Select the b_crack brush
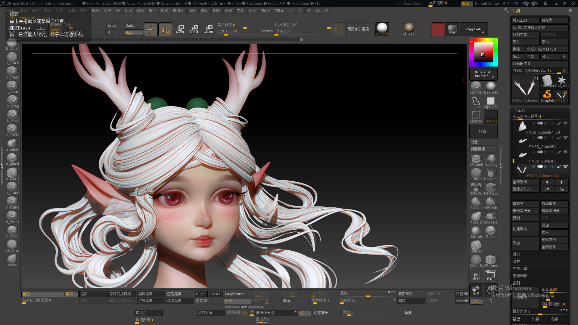The height and width of the screenshot is (325, 578). (x=12, y=58)
